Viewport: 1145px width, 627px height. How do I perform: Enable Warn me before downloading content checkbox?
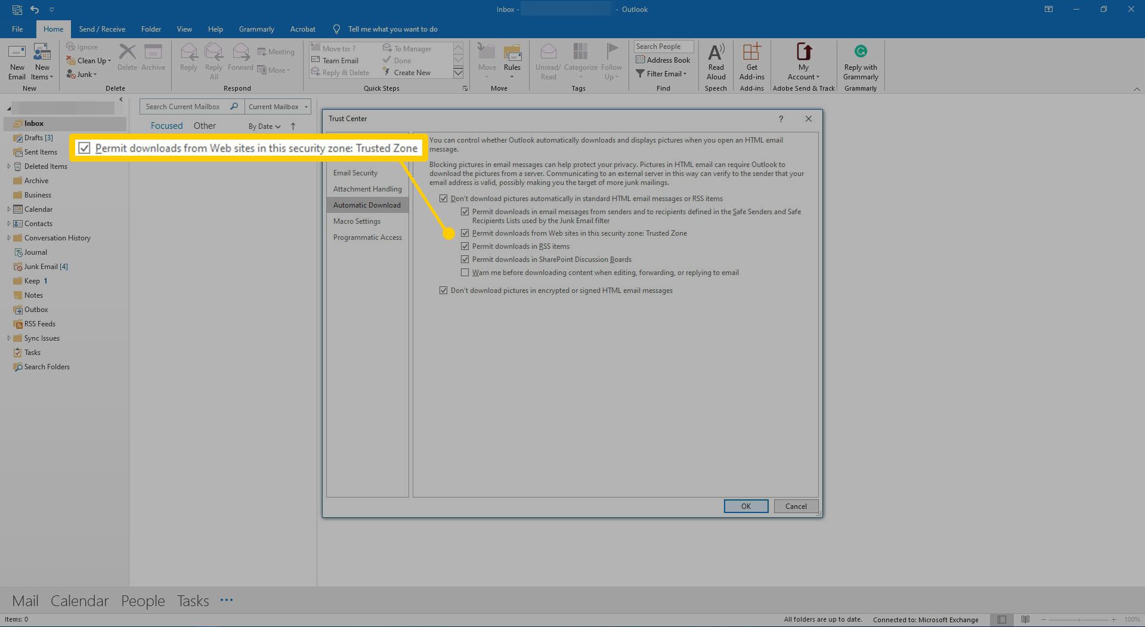[x=465, y=272]
